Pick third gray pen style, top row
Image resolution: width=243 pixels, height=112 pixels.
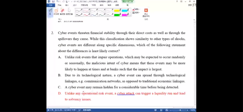(94, 10)
